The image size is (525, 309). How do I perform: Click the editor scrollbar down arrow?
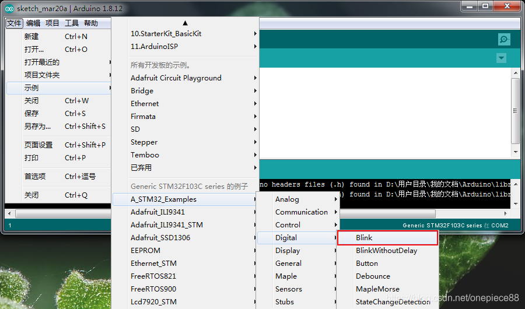[516, 152]
